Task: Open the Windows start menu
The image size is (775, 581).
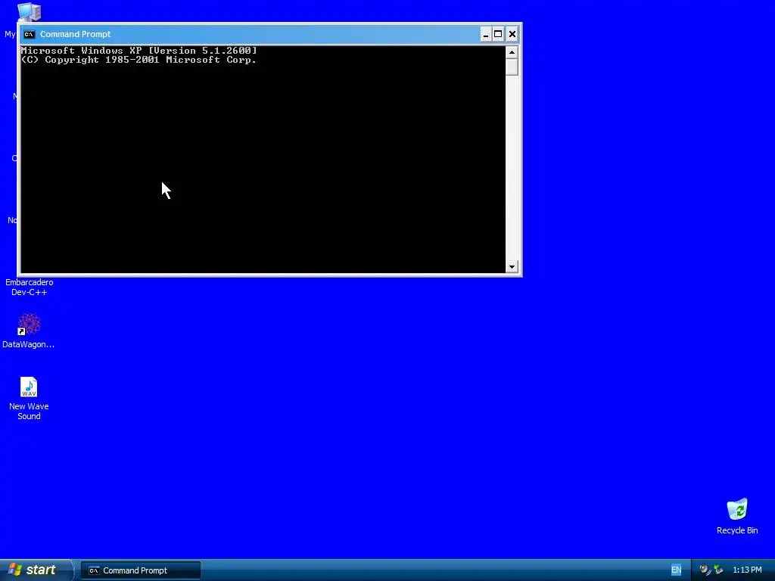Action: pyautogui.click(x=36, y=570)
